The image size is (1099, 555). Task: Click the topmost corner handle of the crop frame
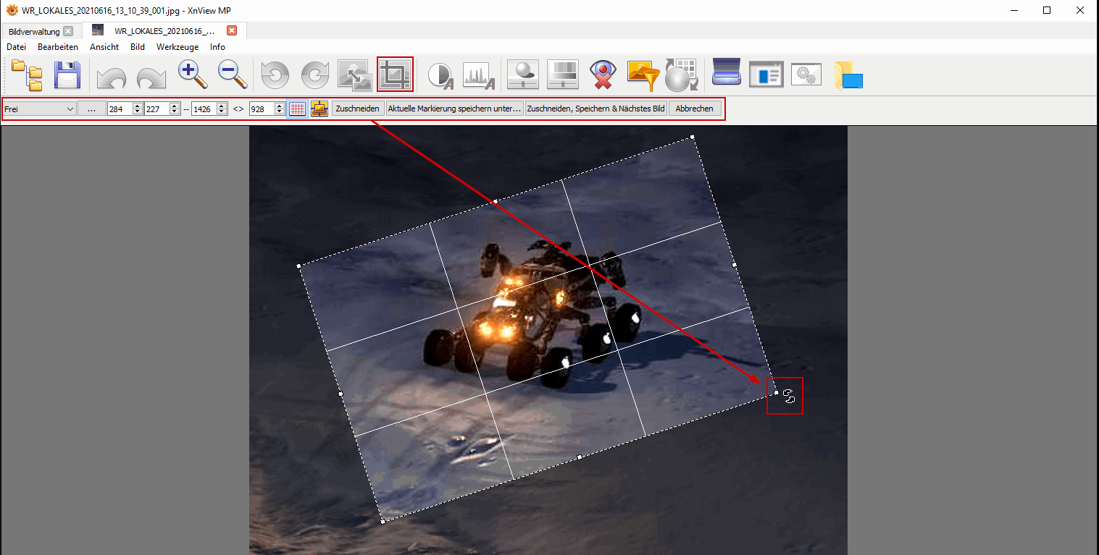click(x=693, y=136)
